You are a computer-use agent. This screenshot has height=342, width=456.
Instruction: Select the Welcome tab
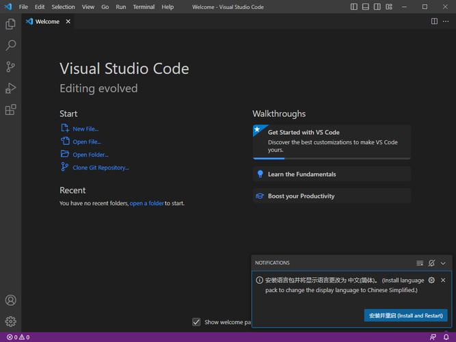point(48,21)
